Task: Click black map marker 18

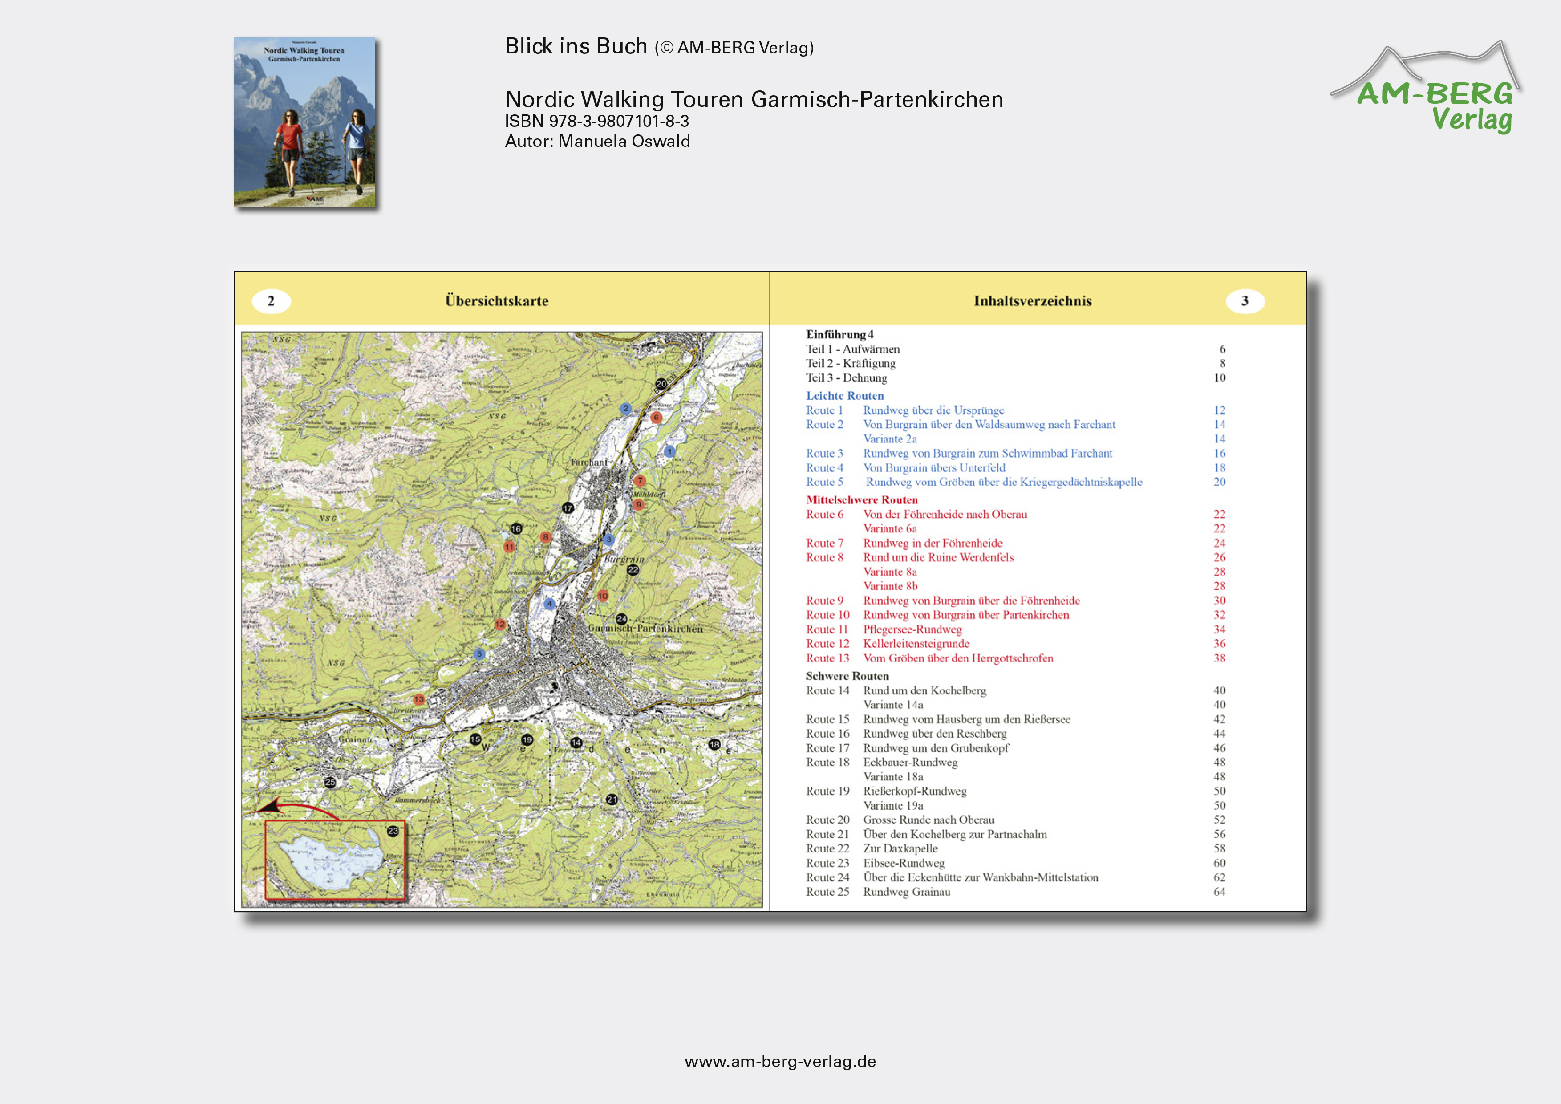Action: pyautogui.click(x=714, y=744)
